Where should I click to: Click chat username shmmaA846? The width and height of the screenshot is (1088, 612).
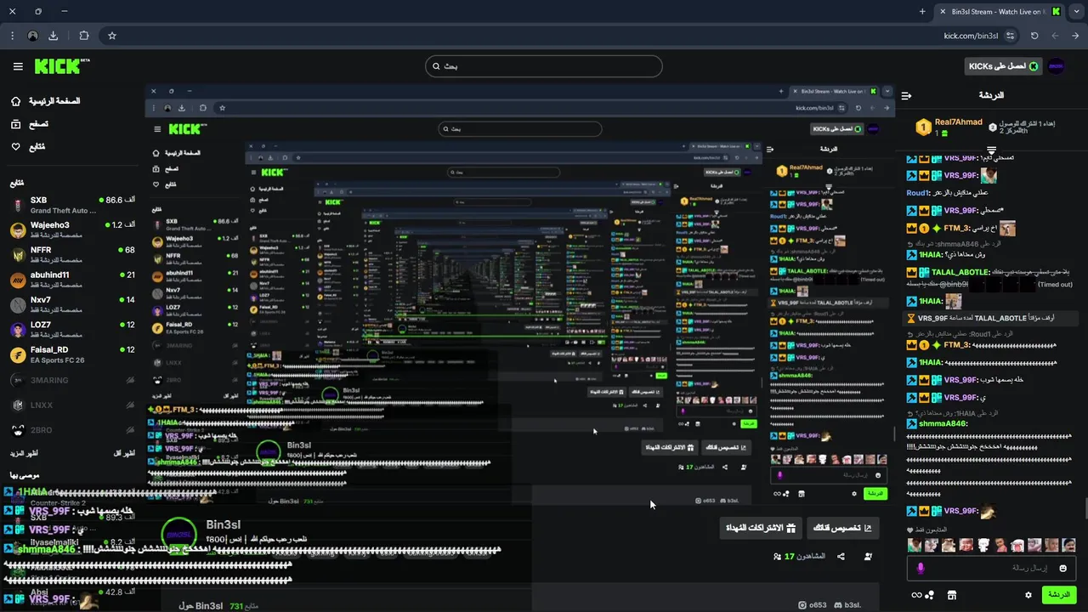coord(943,423)
